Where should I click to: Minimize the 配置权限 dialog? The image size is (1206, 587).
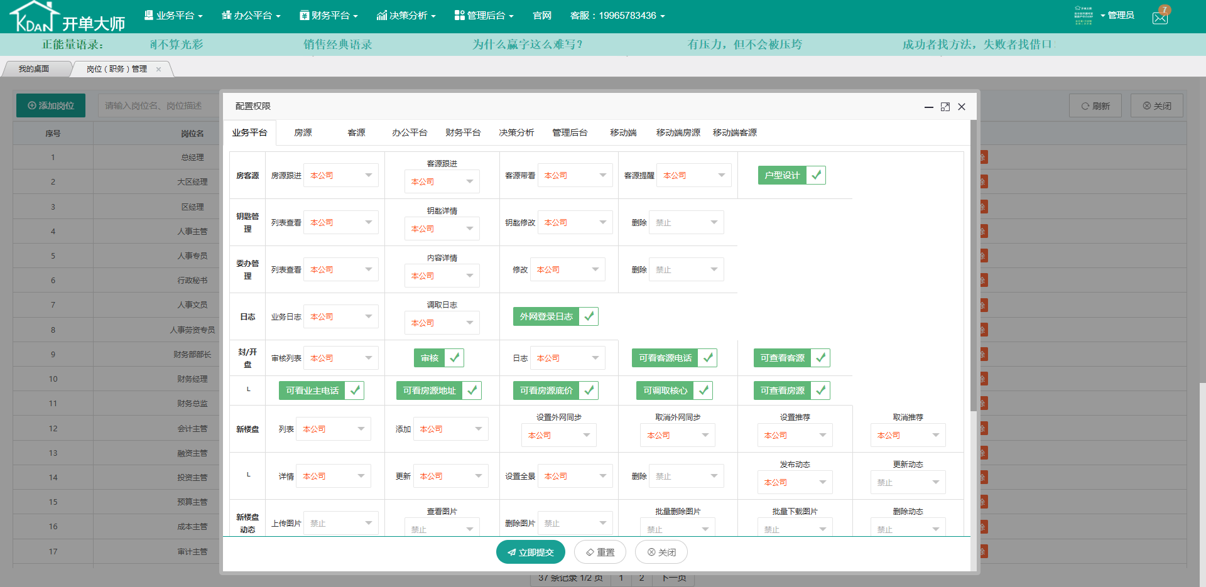pyautogui.click(x=929, y=107)
